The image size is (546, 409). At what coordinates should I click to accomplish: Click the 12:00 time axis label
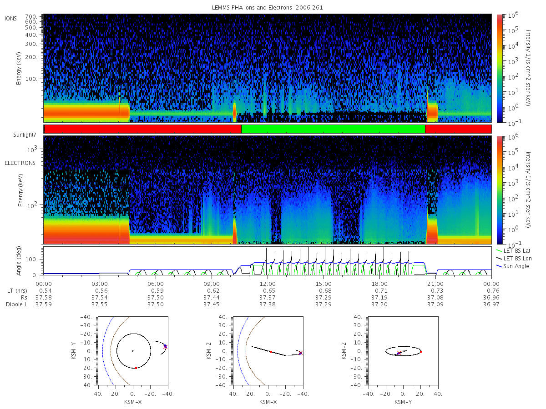click(x=268, y=283)
